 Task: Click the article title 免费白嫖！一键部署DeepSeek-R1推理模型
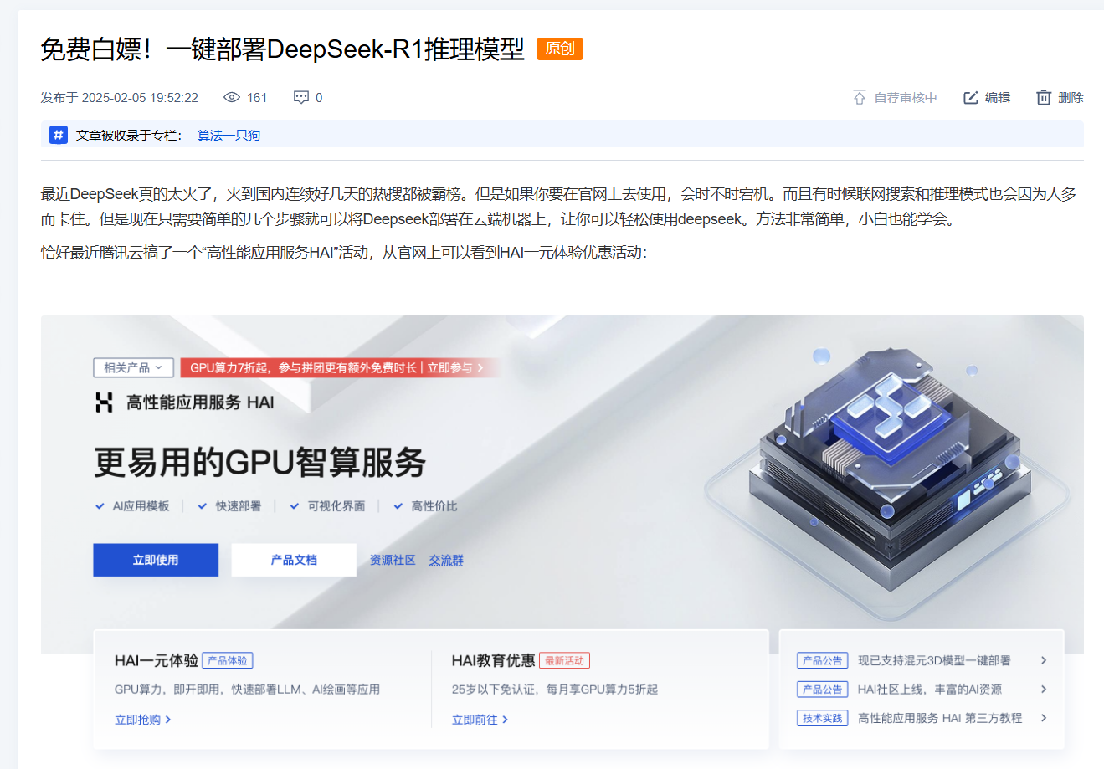point(283,49)
